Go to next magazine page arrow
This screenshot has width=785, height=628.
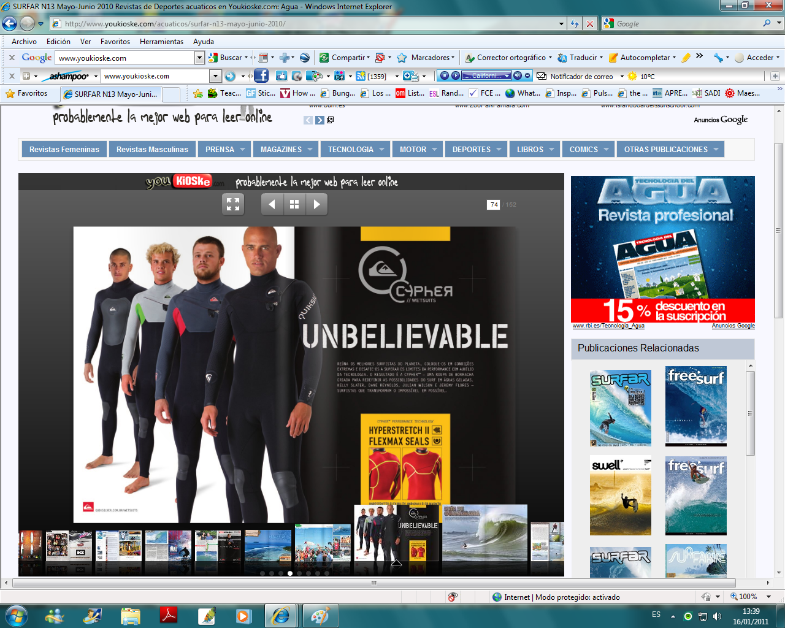(316, 204)
